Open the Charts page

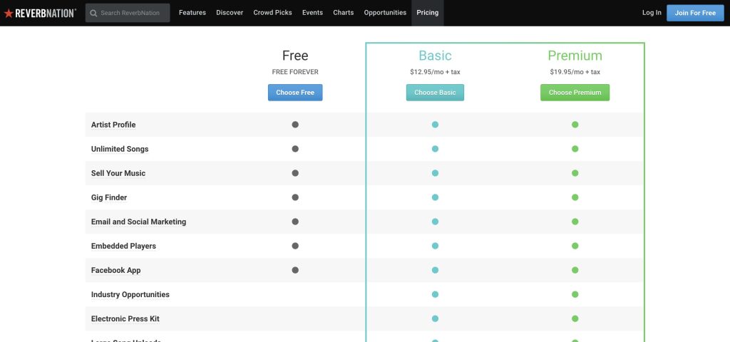coord(344,13)
